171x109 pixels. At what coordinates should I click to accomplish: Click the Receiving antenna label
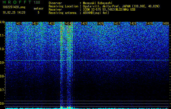click(63, 13)
